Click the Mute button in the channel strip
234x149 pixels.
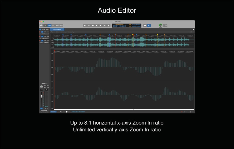pos(48,86)
